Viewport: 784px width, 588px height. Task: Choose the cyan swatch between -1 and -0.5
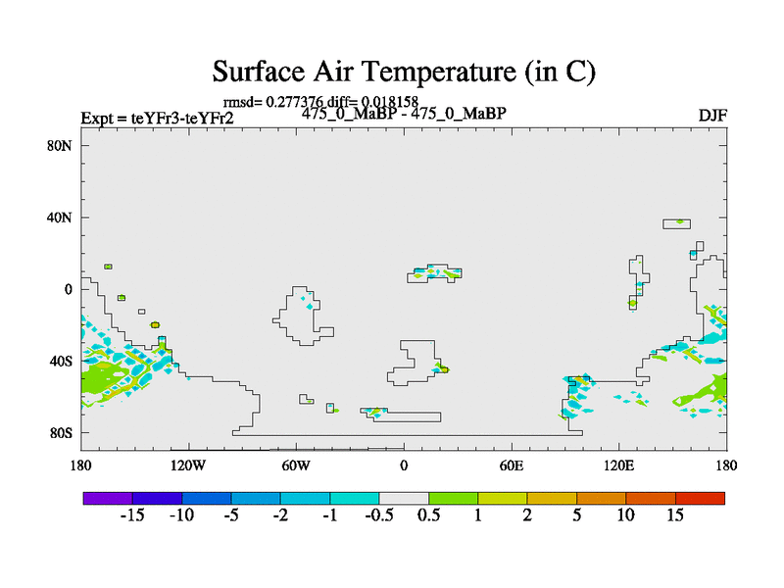tap(355, 498)
